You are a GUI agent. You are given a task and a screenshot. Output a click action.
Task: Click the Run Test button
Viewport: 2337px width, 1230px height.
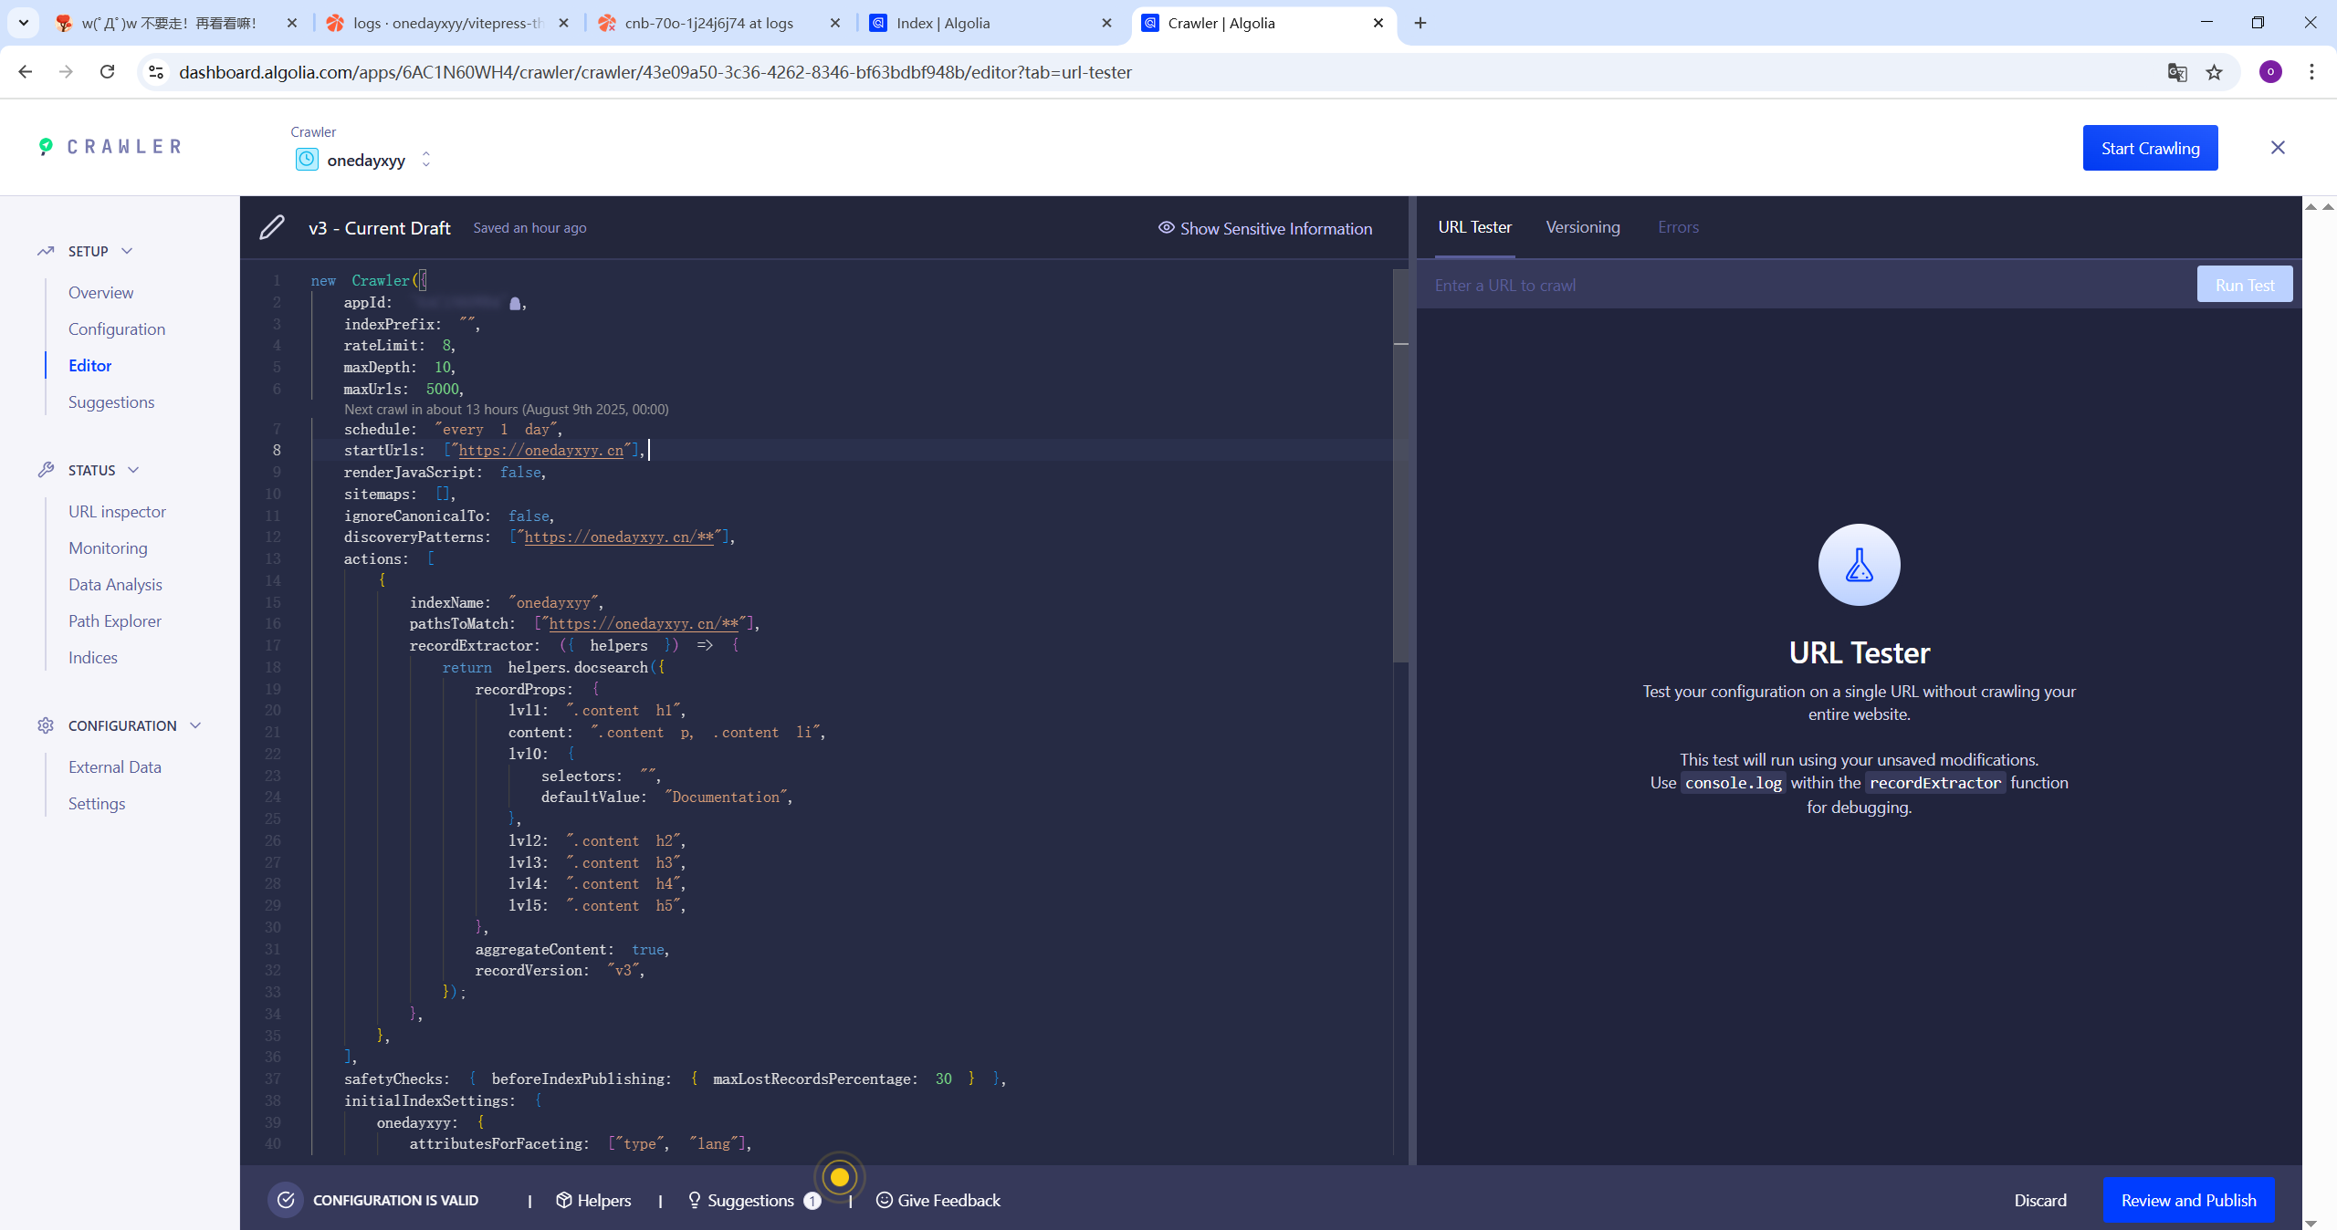coord(2245,285)
